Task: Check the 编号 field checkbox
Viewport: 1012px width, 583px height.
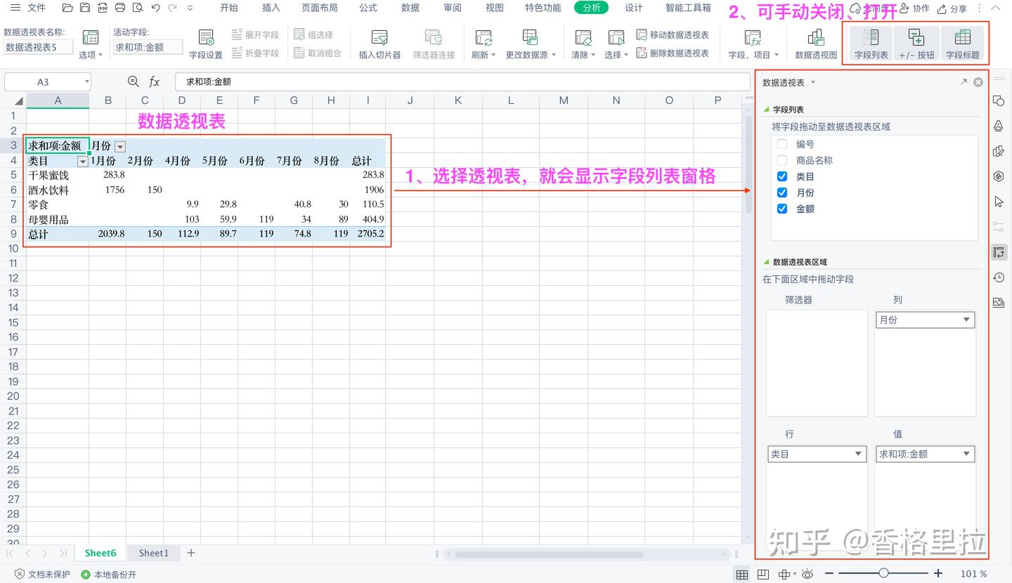Action: (x=782, y=144)
